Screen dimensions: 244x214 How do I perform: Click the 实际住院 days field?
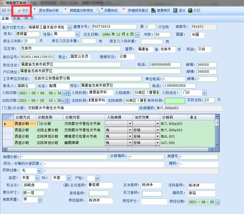click(209, 100)
